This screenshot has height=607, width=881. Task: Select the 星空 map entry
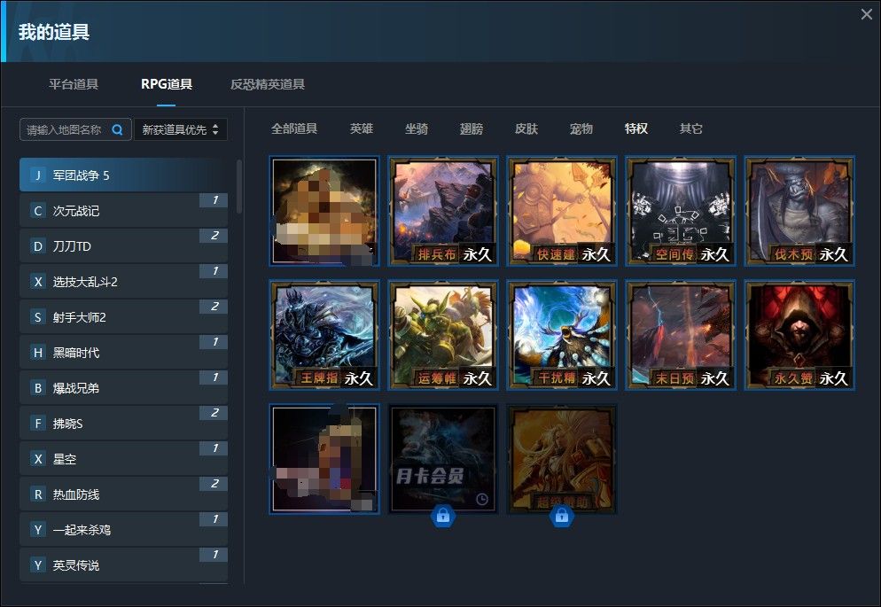tap(123, 458)
